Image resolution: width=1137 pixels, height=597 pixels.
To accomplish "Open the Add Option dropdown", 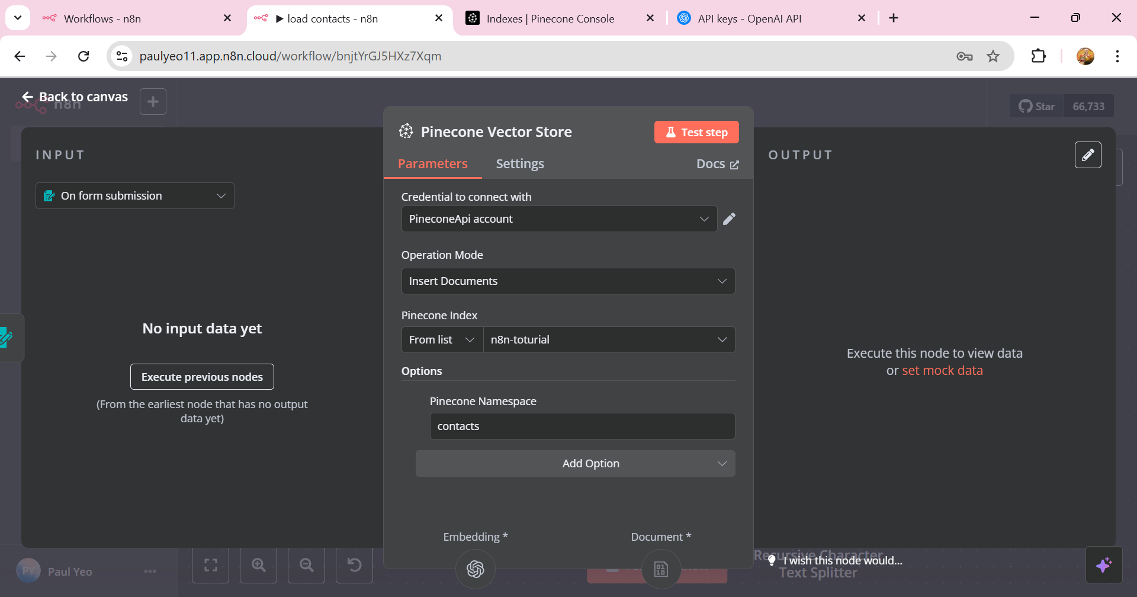I will [575, 464].
